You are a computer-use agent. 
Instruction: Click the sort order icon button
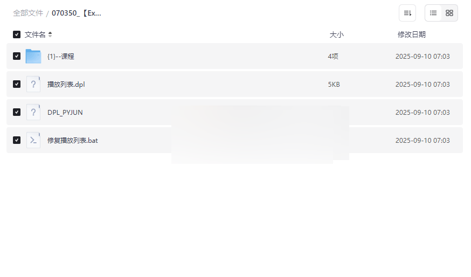(x=407, y=13)
